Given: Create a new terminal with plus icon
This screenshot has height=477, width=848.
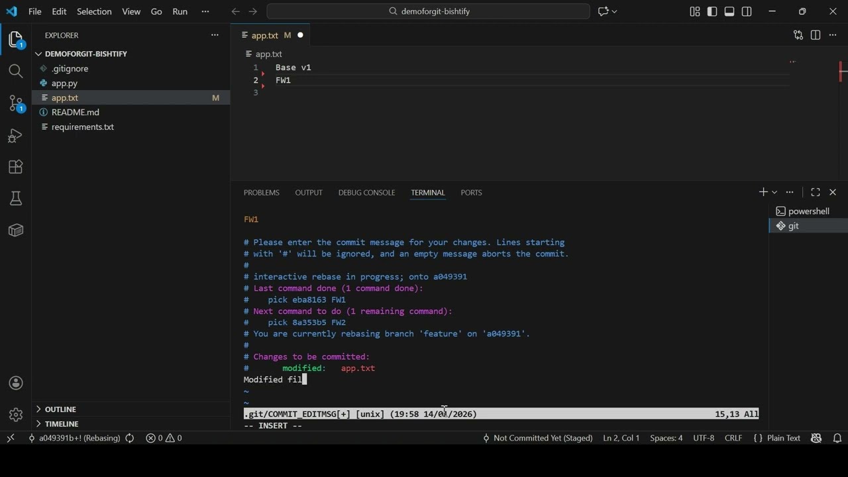Looking at the screenshot, I should click(763, 192).
